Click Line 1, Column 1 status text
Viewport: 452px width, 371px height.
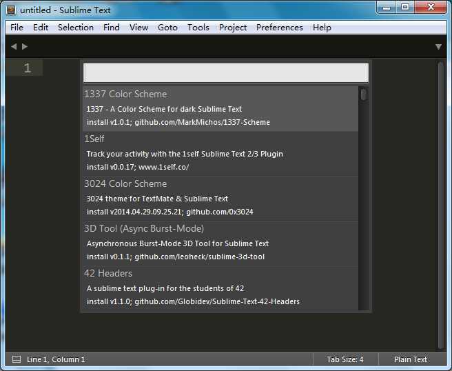point(56,359)
